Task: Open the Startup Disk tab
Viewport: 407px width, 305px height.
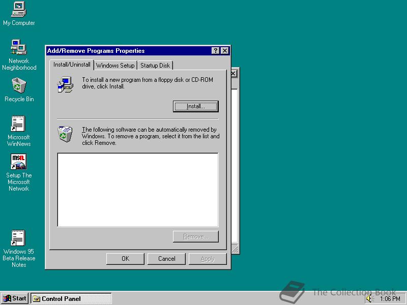Action: [155, 66]
